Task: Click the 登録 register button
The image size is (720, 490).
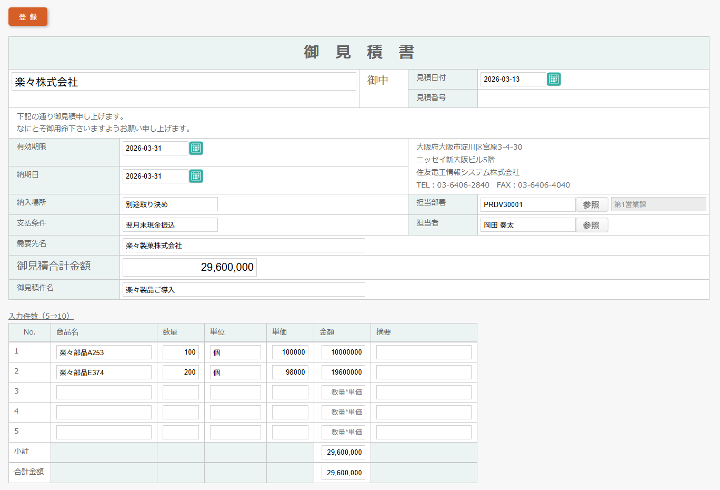Action: click(28, 17)
